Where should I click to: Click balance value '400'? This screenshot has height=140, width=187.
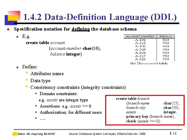[x=166, y=46]
